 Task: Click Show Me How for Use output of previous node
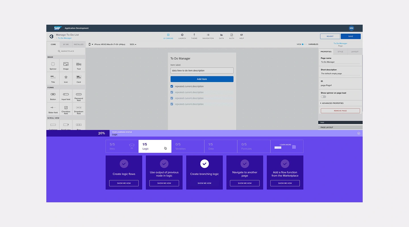click(164, 183)
